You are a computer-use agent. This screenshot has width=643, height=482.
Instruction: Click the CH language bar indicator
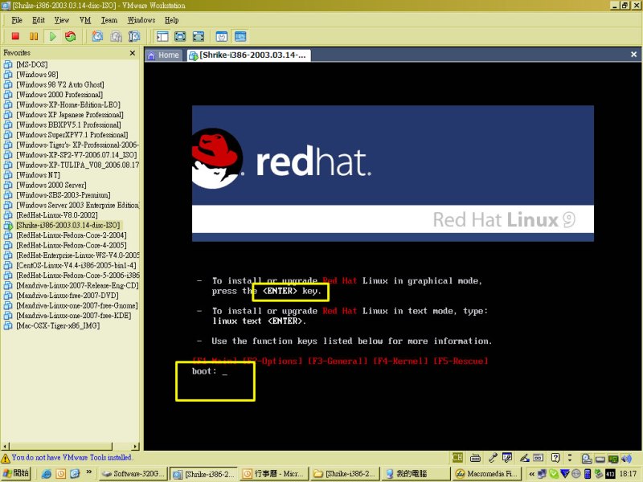tap(457, 457)
